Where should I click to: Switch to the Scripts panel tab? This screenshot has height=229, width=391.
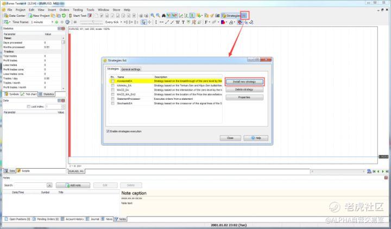click(x=23, y=171)
